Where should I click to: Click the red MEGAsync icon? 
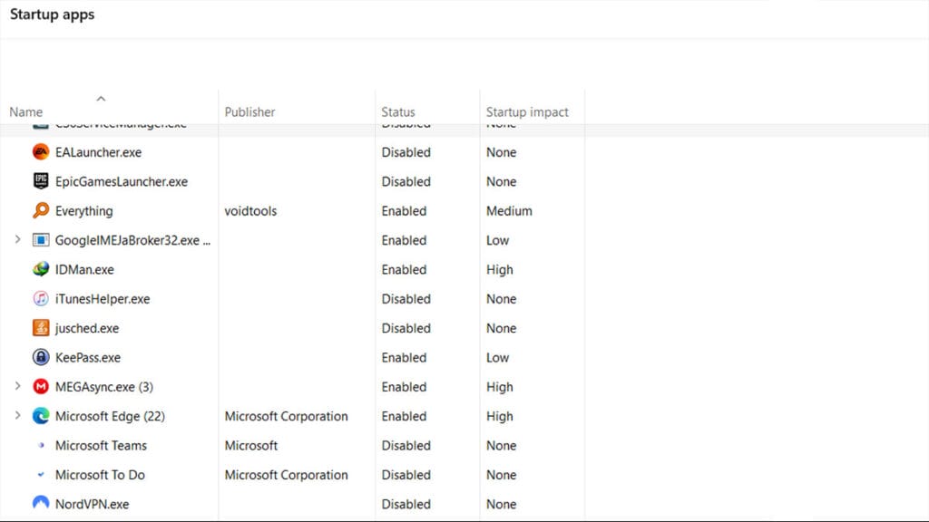tap(41, 387)
